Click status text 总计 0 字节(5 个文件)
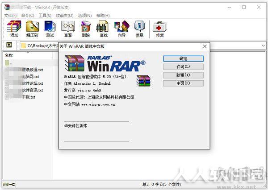The height and width of the screenshot is (190, 268). [x=161, y=184]
